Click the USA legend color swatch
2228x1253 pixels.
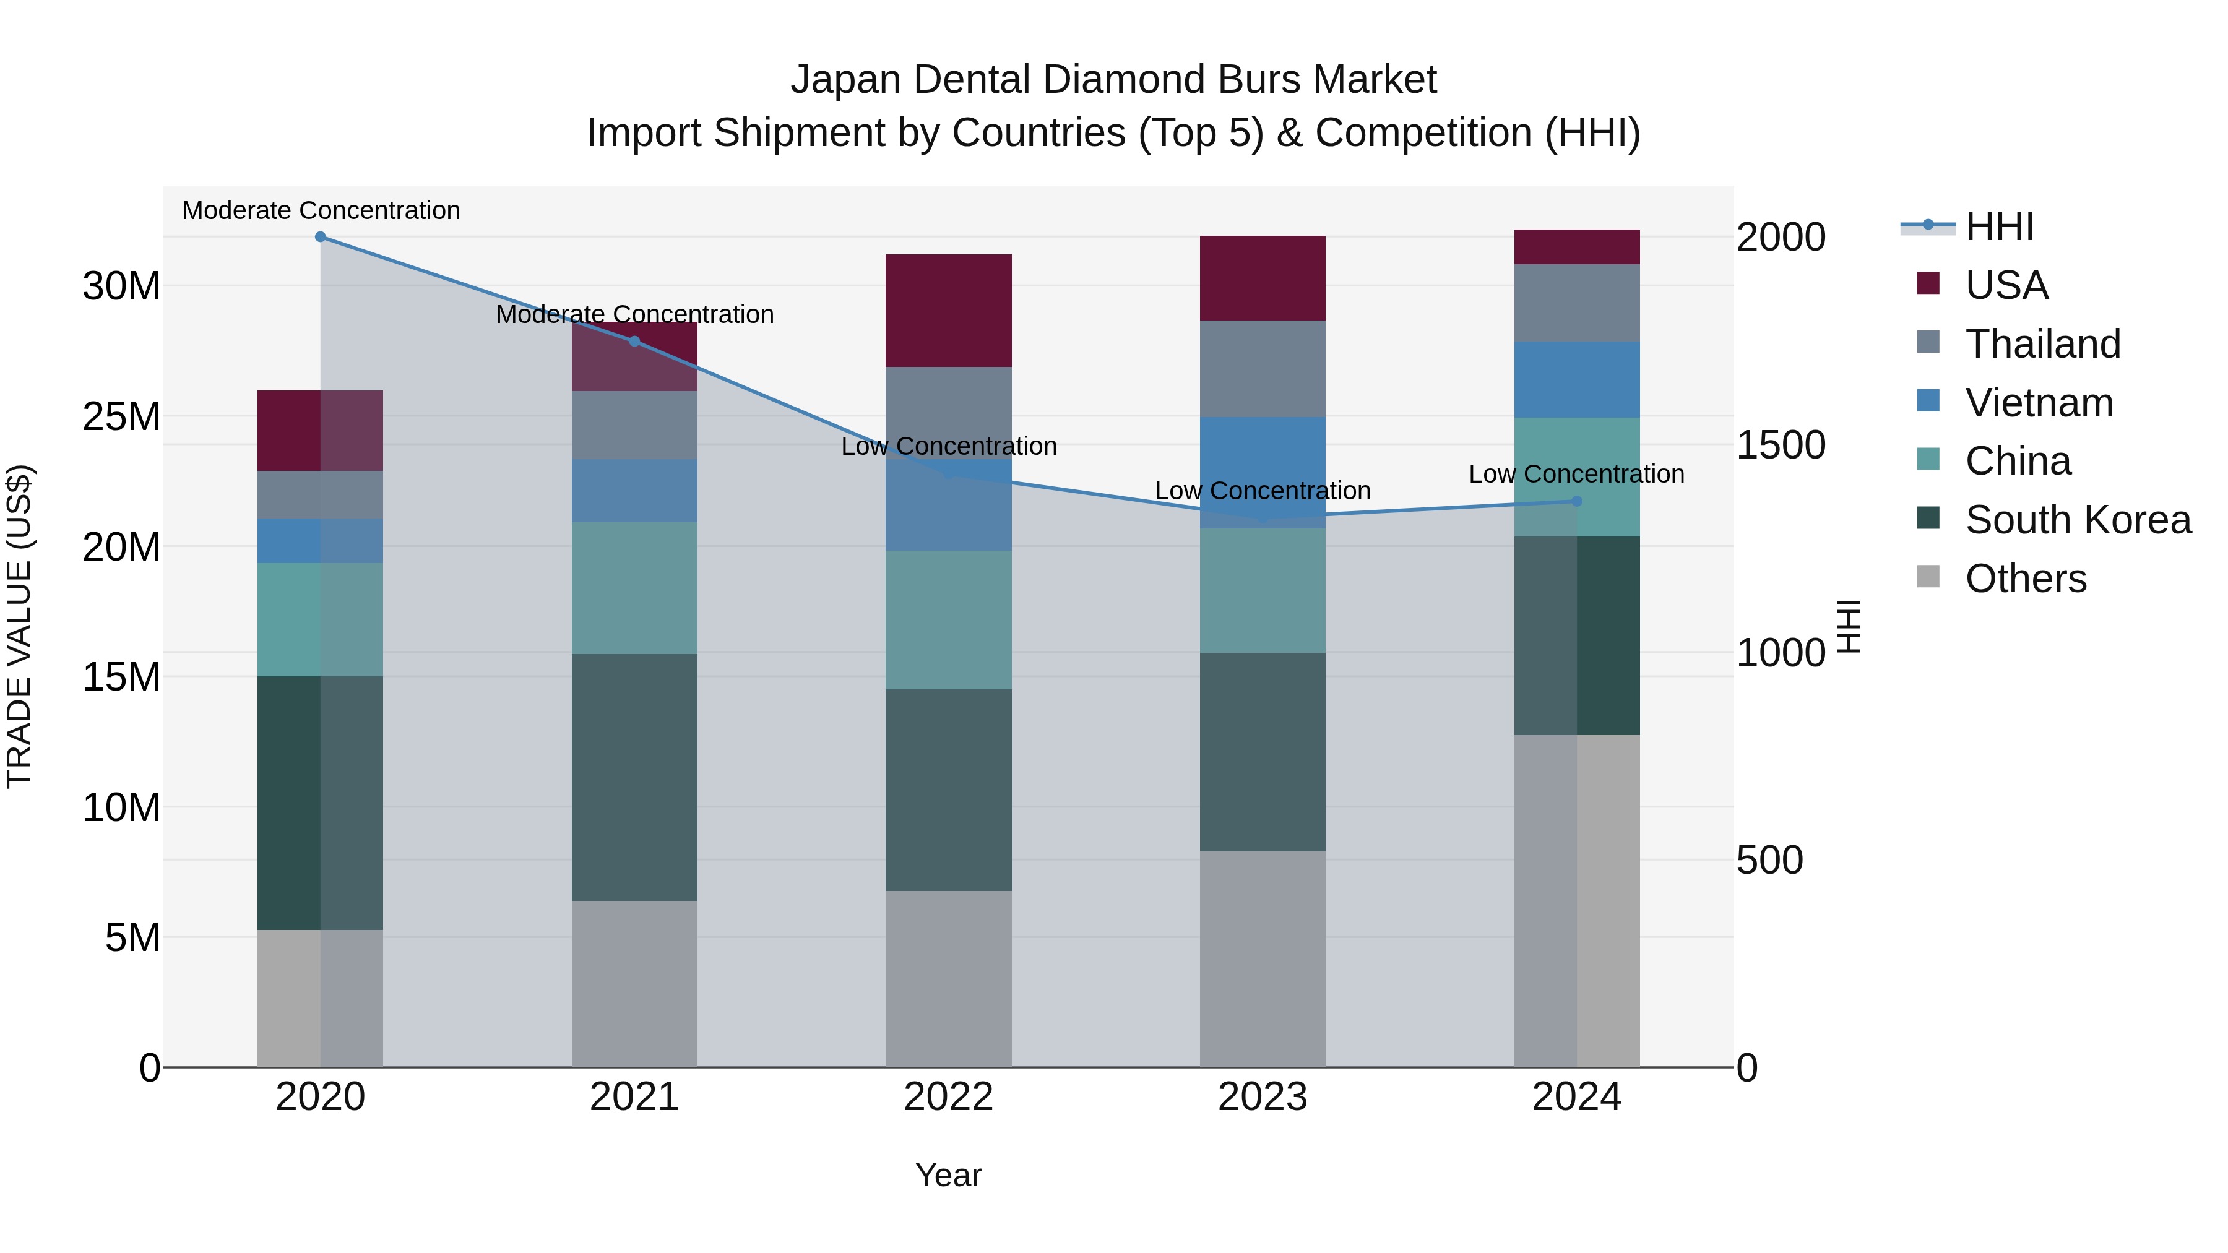pos(1928,283)
